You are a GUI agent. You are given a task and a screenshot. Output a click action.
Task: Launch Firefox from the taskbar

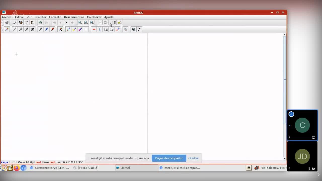point(17,168)
